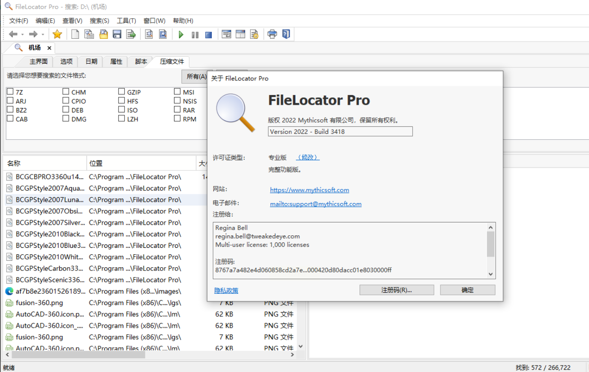Click the 注册码(R)... button
Screen dimensions: 589x372
tap(397, 290)
